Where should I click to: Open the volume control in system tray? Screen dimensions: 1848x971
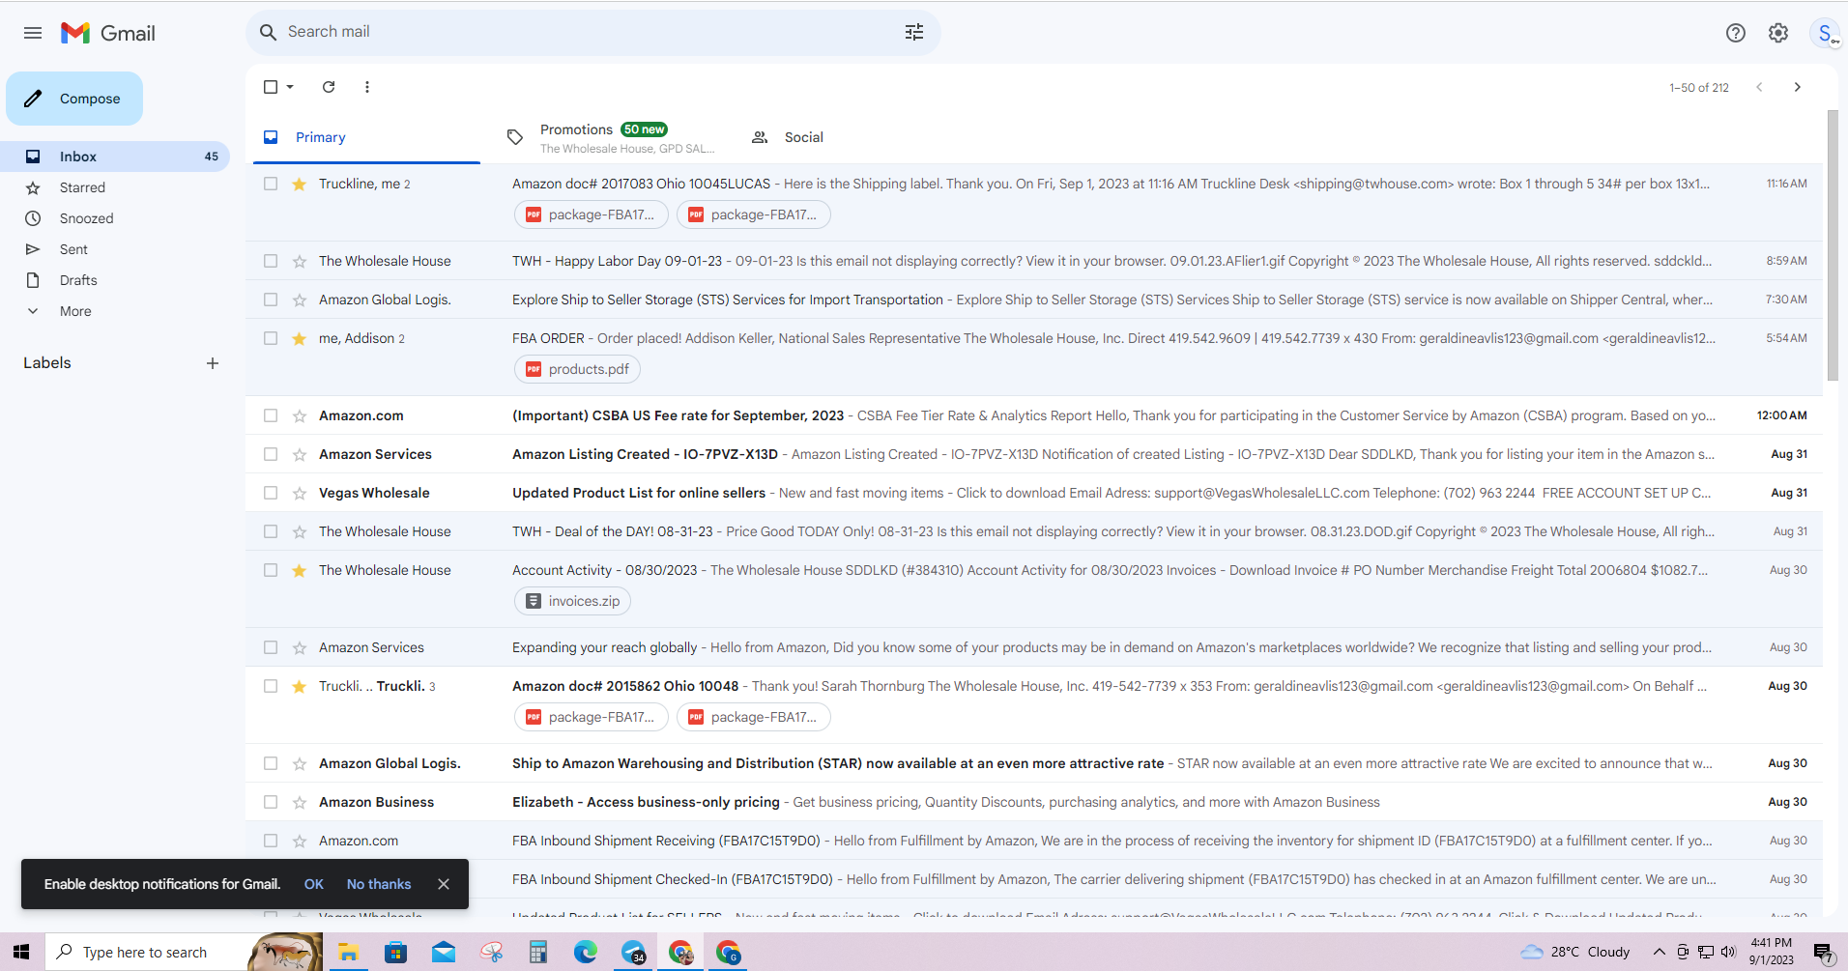tap(1728, 952)
